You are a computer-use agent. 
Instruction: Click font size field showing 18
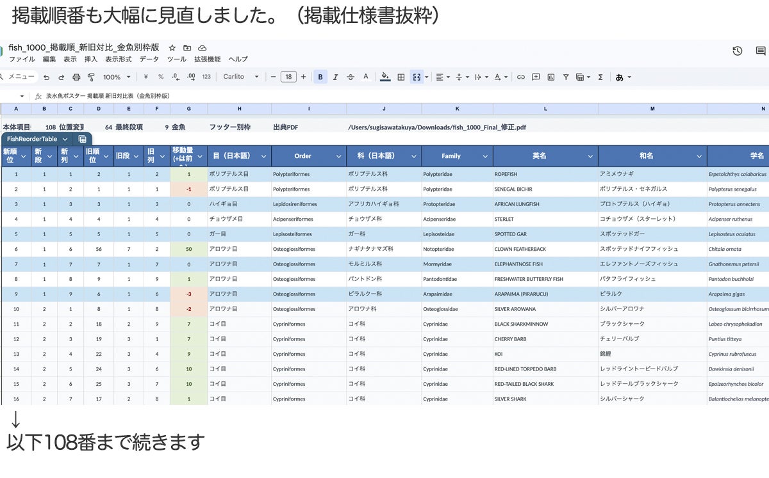coord(288,77)
